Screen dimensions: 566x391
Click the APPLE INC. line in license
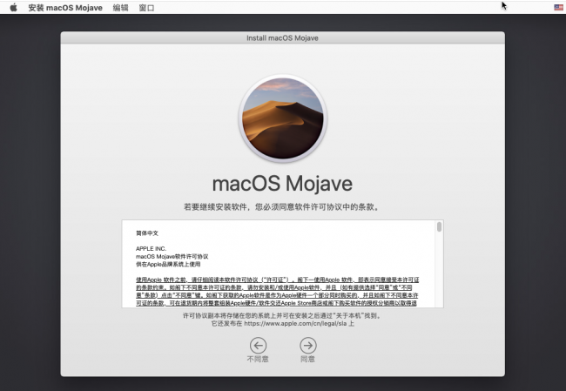coord(151,249)
